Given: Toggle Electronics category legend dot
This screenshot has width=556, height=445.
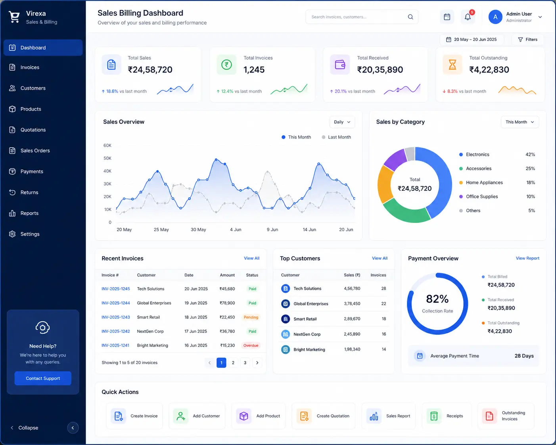Looking at the screenshot, I should coord(461,155).
